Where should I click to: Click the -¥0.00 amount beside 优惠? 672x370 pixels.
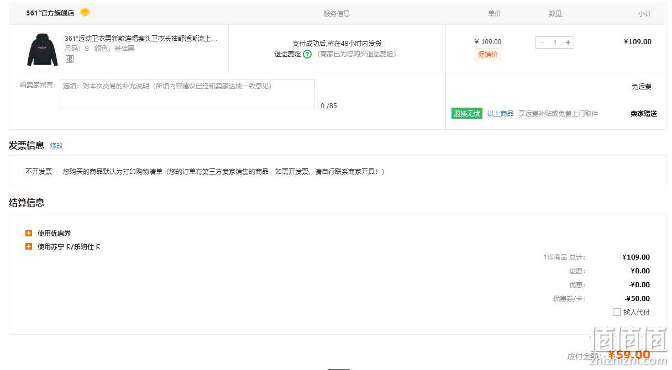coord(639,285)
